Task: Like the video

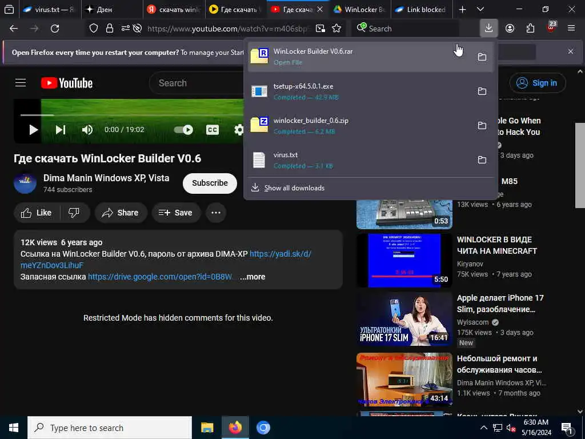Action: [37, 213]
